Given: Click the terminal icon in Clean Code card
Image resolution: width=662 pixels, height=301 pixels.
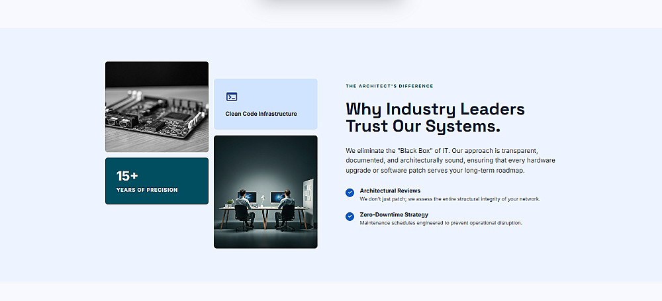Looking at the screenshot, I should pos(231,97).
